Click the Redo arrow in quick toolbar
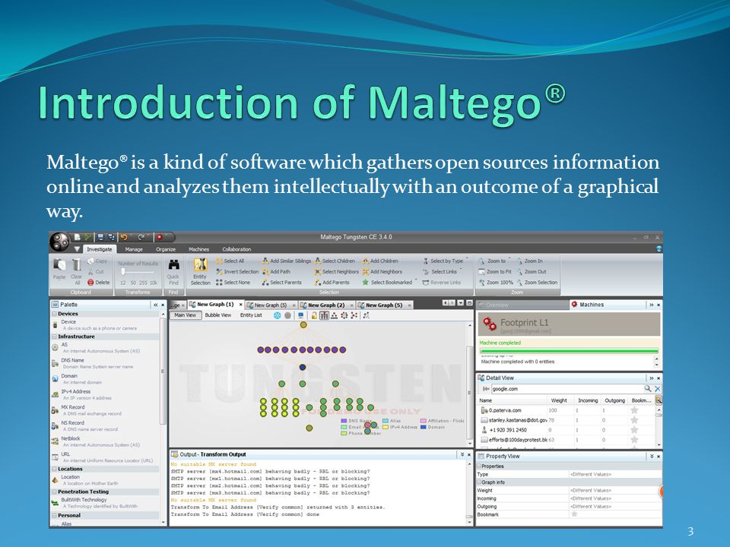Image resolution: width=730 pixels, height=547 pixels. point(141,237)
